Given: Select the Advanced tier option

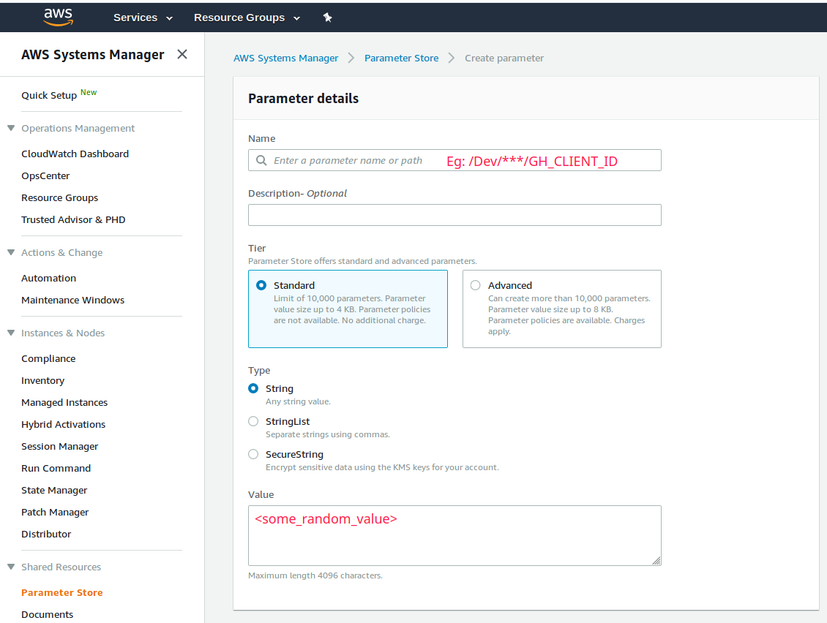Looking at the screenshot, I should coord(562,309).
